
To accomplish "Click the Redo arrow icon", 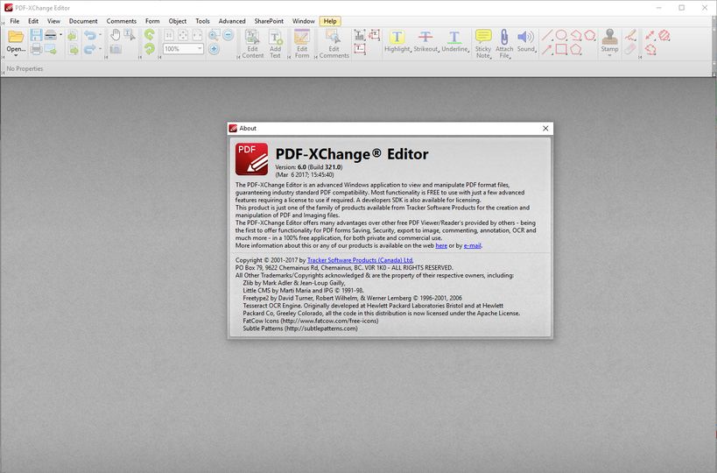I will tap(90, 49).
